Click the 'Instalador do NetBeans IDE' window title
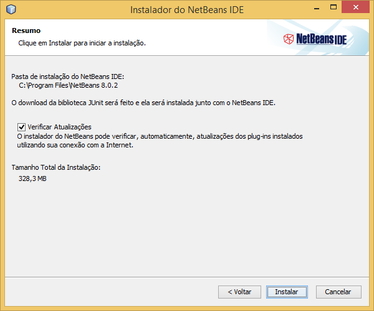The height and width of the screenshot is (311, 374). (x=187, y=10)
